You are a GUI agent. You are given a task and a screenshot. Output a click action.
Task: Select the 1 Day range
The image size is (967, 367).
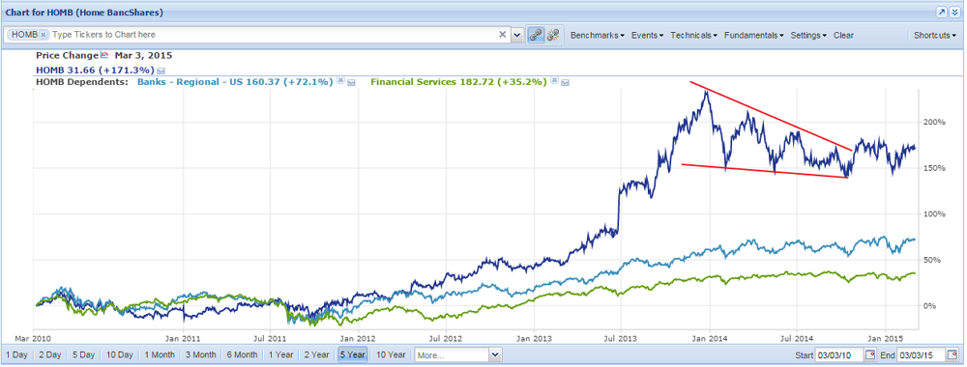point(17,354)
